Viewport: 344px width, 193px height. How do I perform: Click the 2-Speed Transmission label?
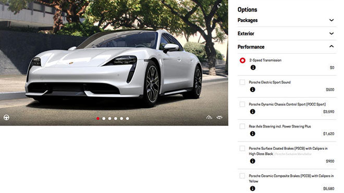pyautogui.click(x=265, y=60)
